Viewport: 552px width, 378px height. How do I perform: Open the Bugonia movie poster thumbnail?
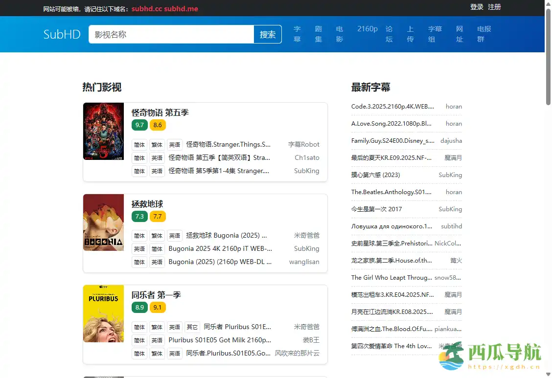click(103, 222)
